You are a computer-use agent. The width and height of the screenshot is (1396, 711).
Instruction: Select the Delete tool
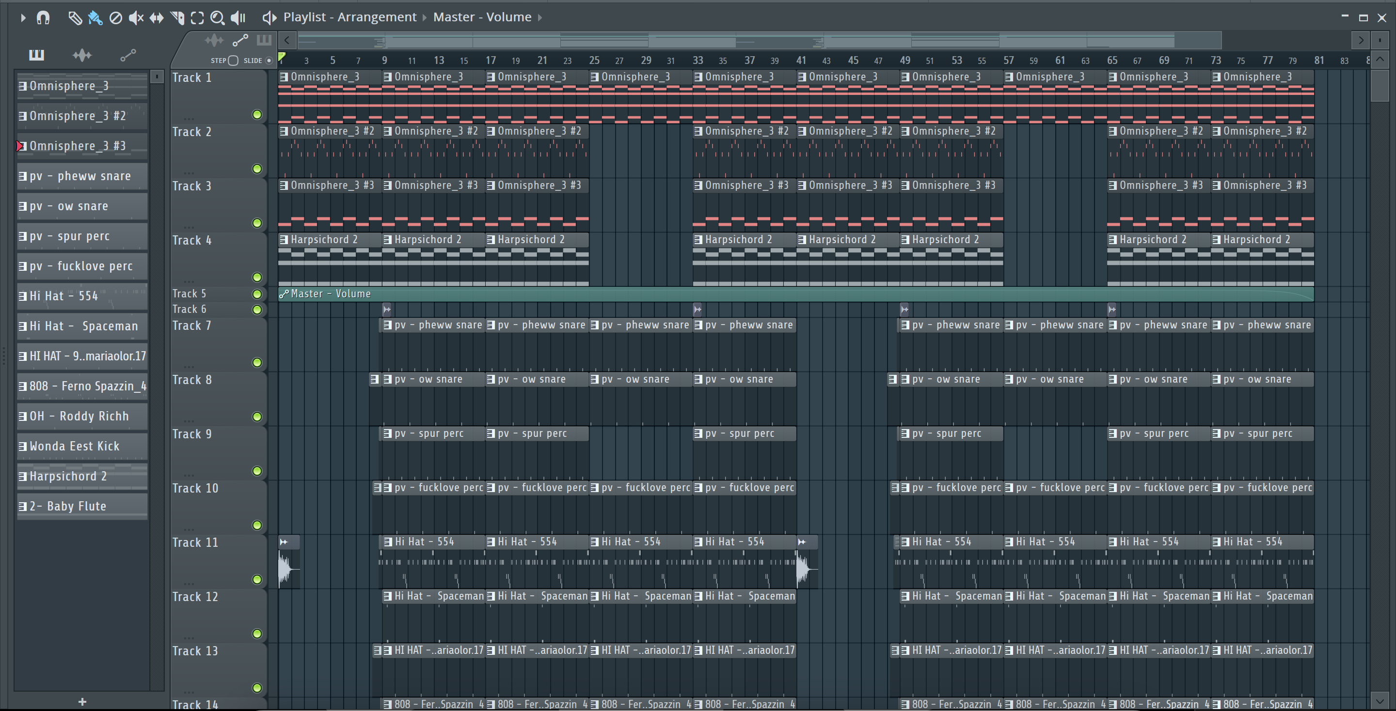115,18
